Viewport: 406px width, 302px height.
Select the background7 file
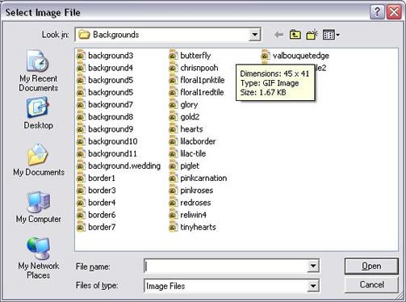(105, 104)
